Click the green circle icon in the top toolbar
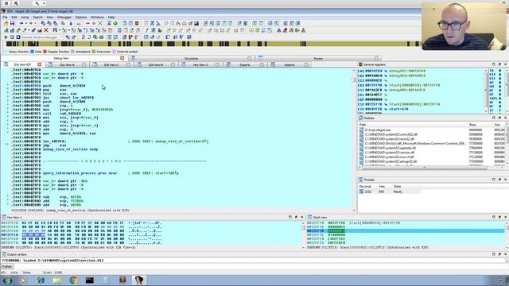509x286 pixels. coord(115,23)
